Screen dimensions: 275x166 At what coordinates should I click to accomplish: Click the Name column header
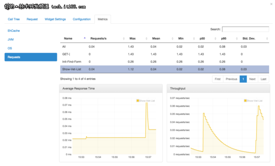tap(68, 38)
